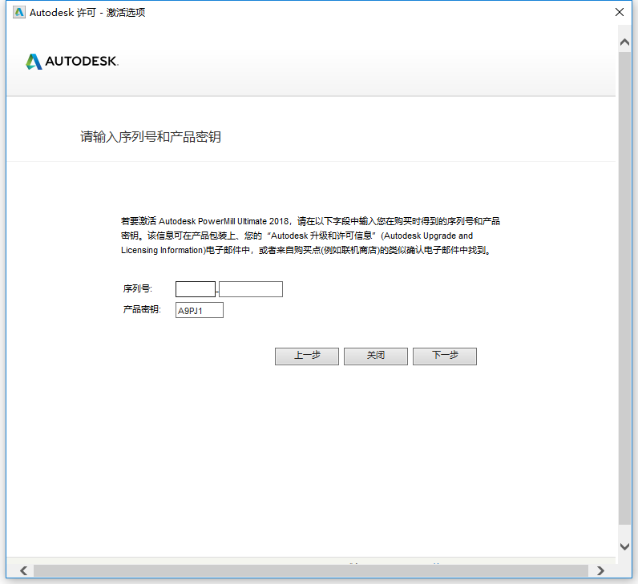Click the 关闭 button
The image size is (638, 584).
click(x=376, y=356)
